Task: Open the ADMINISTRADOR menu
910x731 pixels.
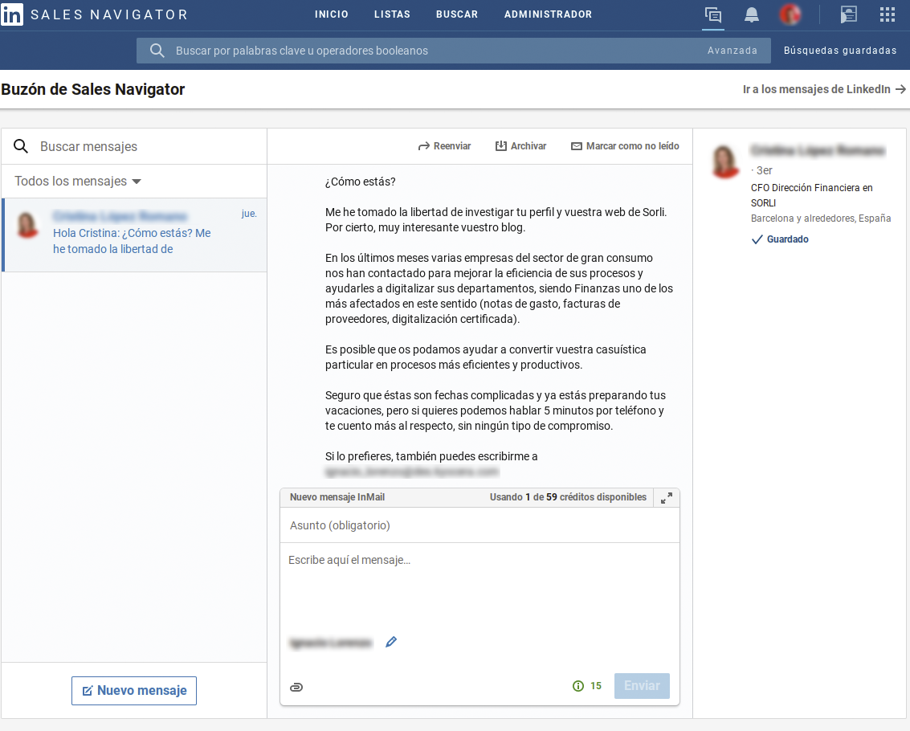Action: pos(548,14)
